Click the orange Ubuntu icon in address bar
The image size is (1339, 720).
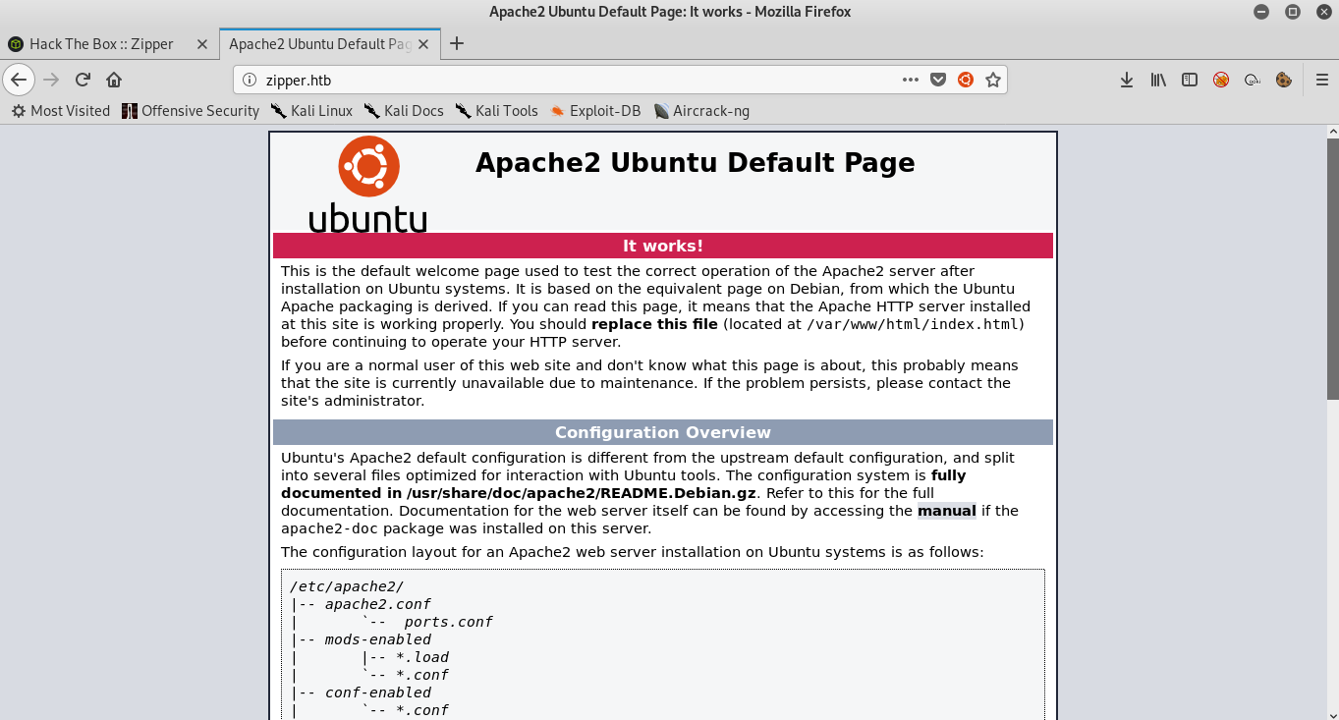click(966, 80)
